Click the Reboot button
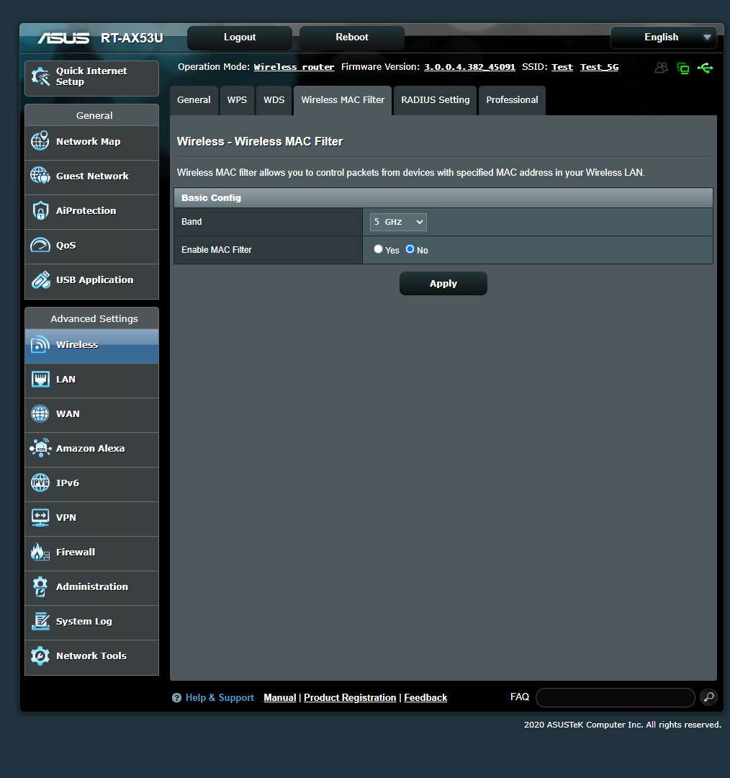The image size is (730, 778). (351, 37)
